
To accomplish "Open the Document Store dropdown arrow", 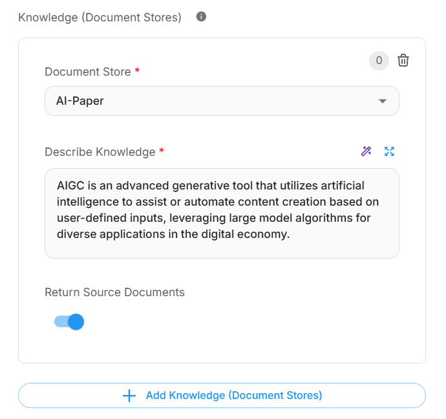I will tap(382, 101).
